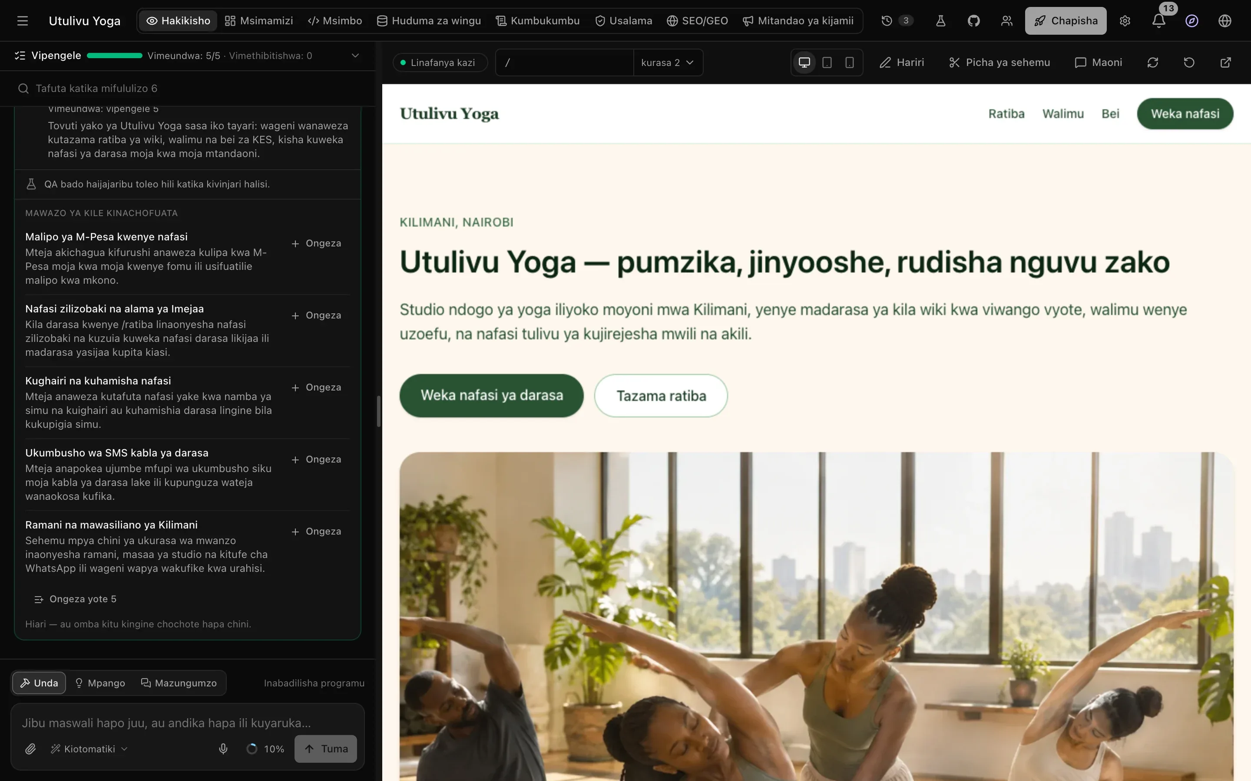1251x781 pixels.
Task: Switch to Mpango plan mode
Action: pyautogui.click(x=100, y=683)
